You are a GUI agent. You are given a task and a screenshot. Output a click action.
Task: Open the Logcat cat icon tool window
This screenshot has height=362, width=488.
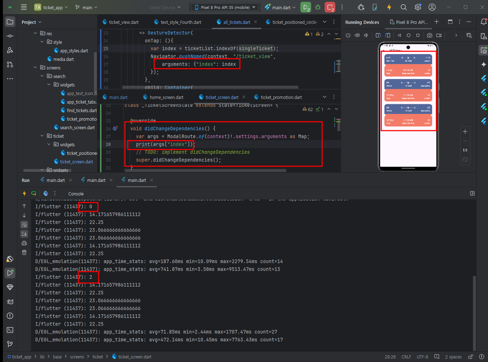coord(10,301)
